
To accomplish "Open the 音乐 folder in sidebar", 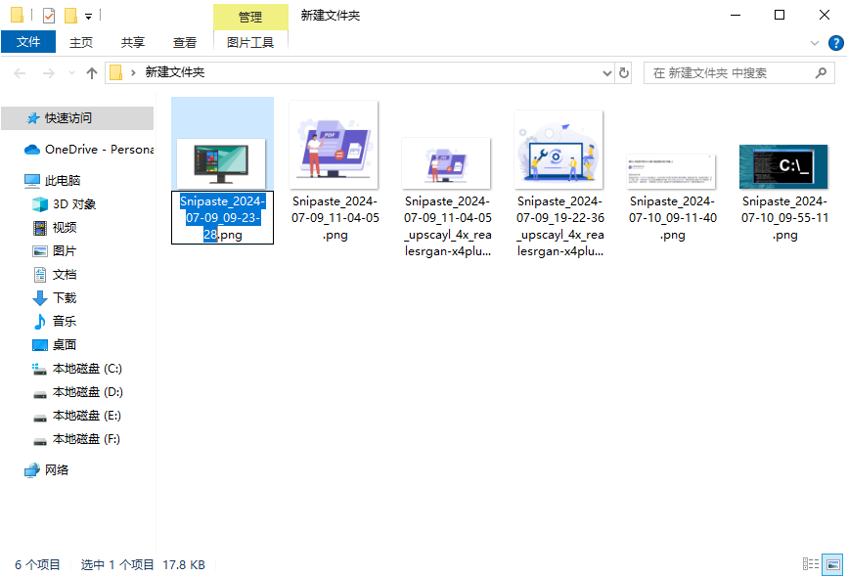I will [x=55, y=321].
